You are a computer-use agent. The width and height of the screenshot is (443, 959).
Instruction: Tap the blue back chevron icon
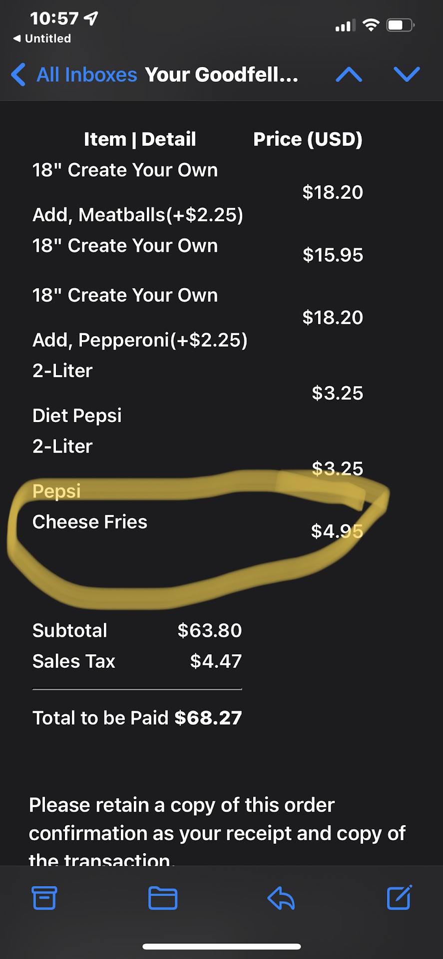coord(18,74)
